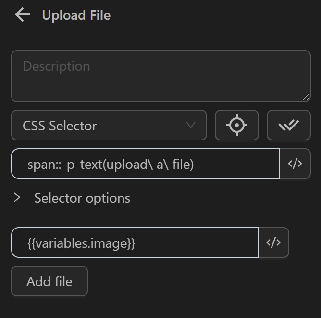
Task: Click the Upload File panel title
Action: (76, 15)
